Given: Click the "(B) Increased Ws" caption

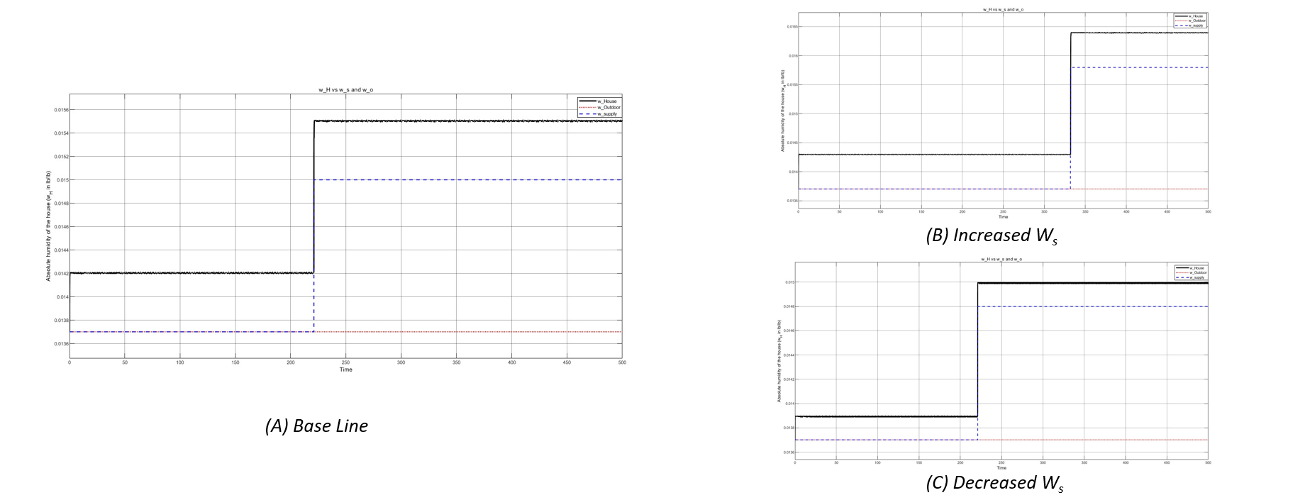Looking at the screenshot, I should click(x=991, y=235).
